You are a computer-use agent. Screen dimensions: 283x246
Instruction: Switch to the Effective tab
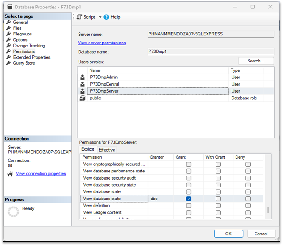tap(107, 150)
